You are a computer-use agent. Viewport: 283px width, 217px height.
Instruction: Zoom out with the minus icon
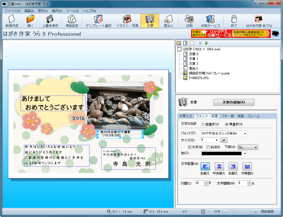225,211
